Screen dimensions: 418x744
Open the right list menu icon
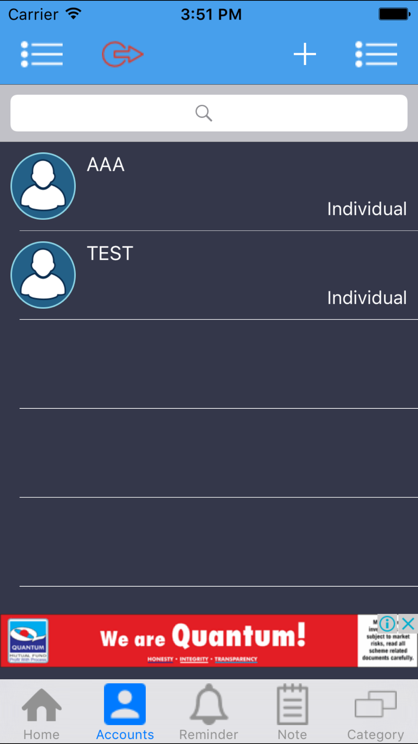pos(376,54)
